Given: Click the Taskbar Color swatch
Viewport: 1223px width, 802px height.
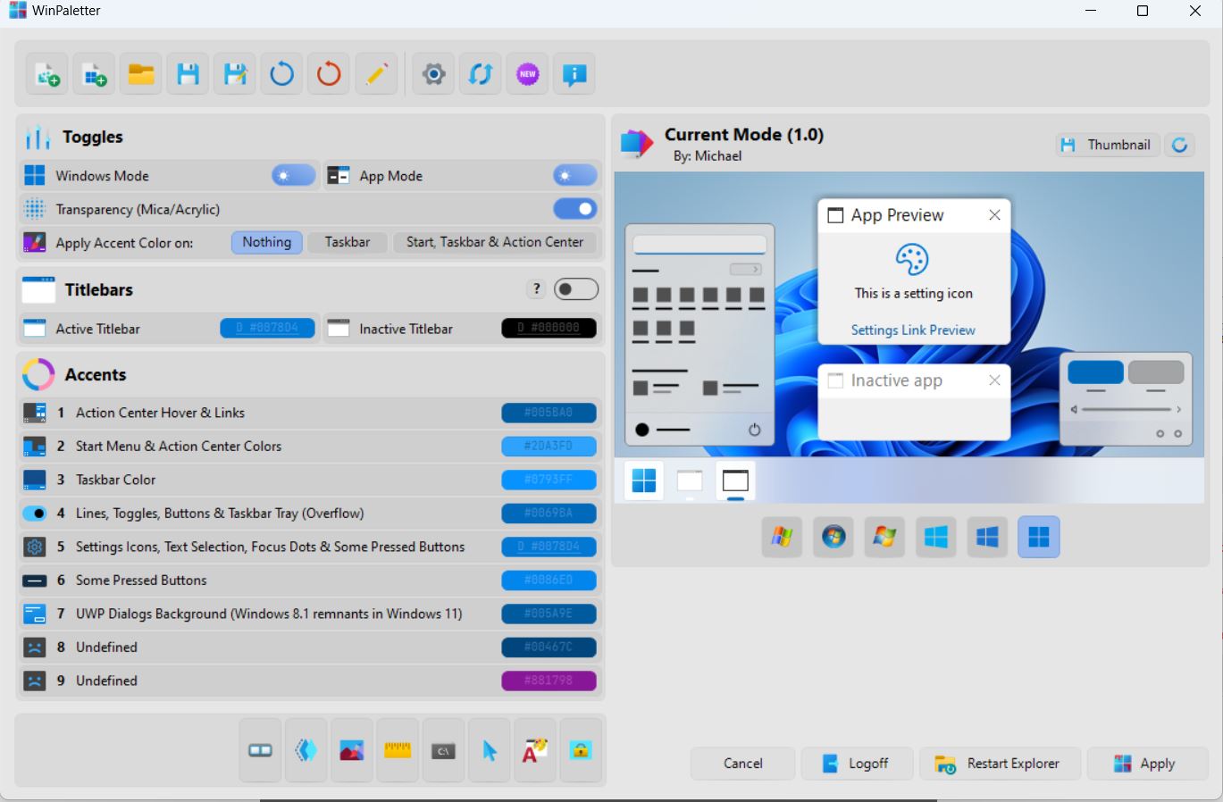Looking at the screenshot, I should coord(548,480).
